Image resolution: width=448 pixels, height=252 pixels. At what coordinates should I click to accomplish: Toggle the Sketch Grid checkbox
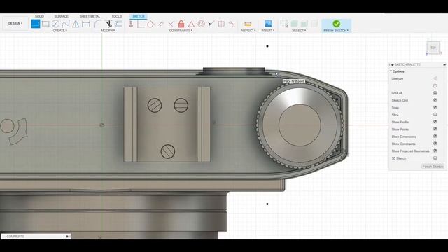tap(435, 100)
